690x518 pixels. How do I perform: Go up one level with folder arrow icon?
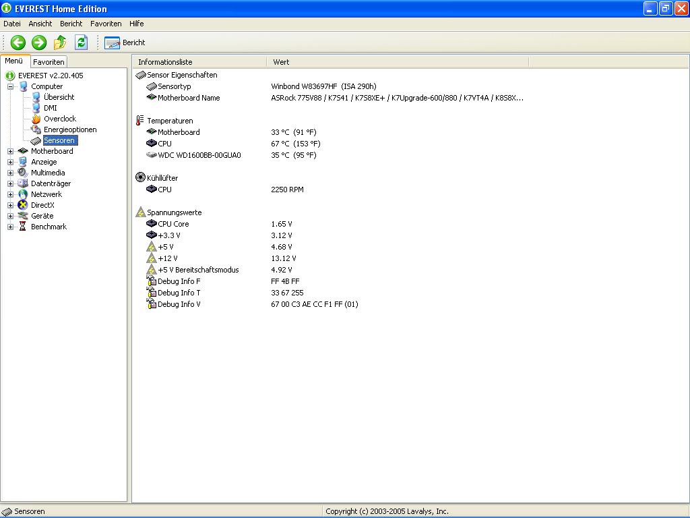click(x=60, y=42)
